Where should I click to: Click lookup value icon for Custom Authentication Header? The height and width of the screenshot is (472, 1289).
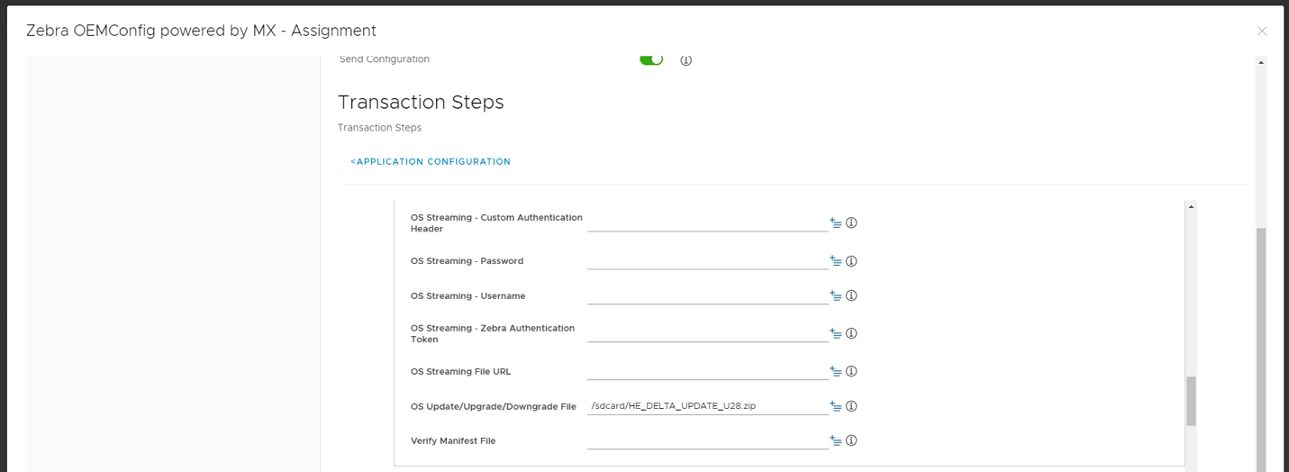pos(835,222)
